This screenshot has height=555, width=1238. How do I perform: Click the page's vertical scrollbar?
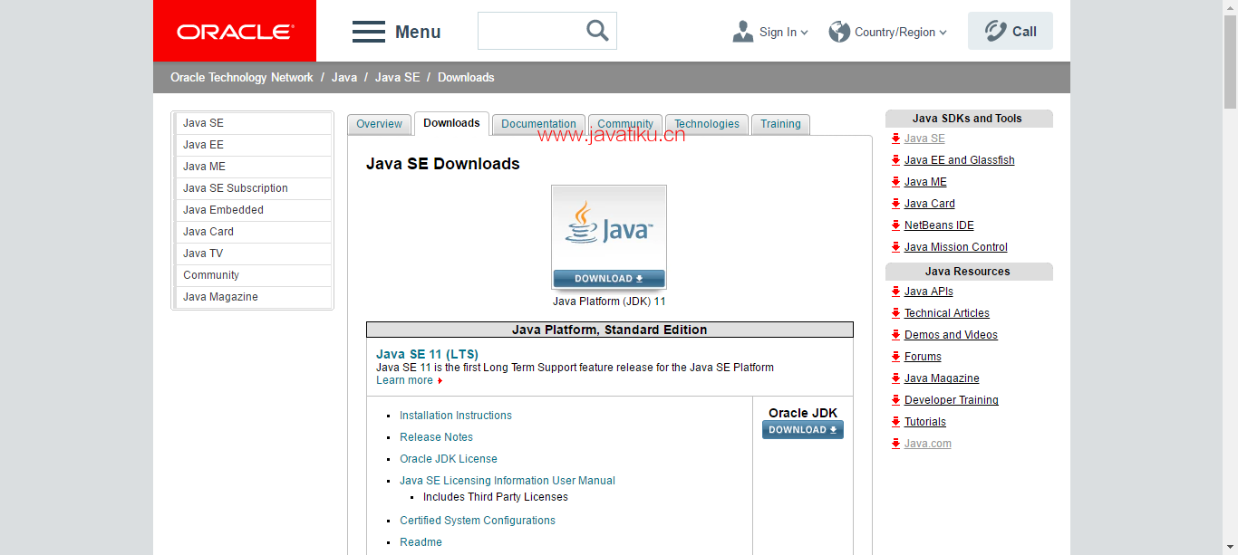[1230, 277]
